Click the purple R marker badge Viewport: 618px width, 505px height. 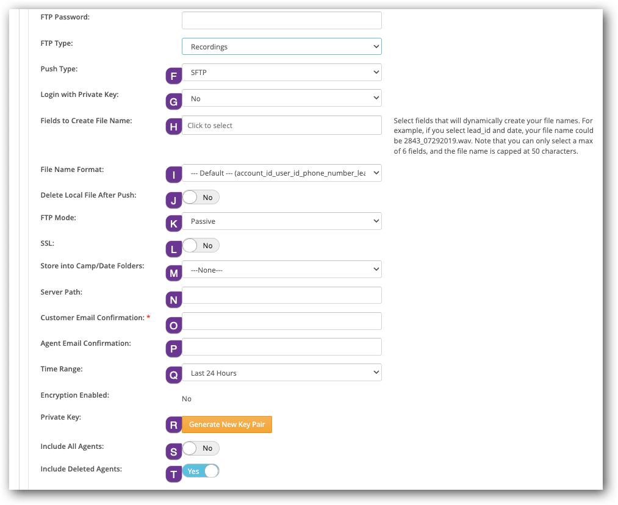(174, 424)
